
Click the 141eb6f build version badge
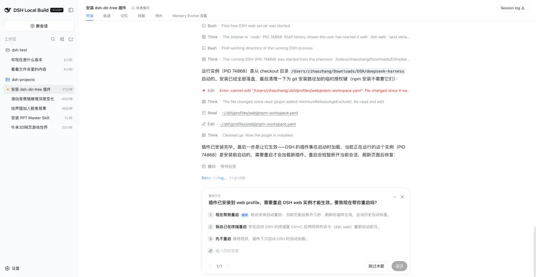(x=57, y=10)
